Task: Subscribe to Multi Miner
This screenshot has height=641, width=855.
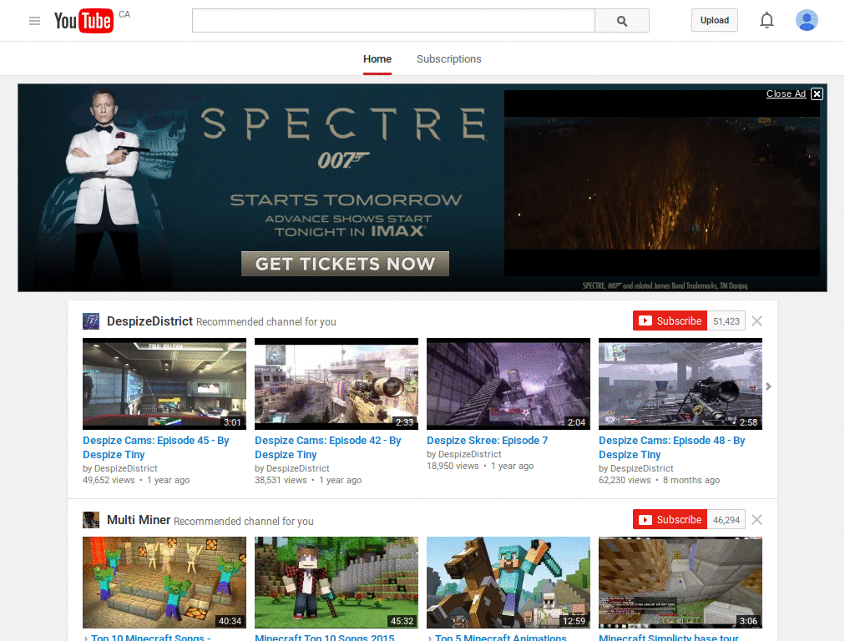Action: point(670,520)
